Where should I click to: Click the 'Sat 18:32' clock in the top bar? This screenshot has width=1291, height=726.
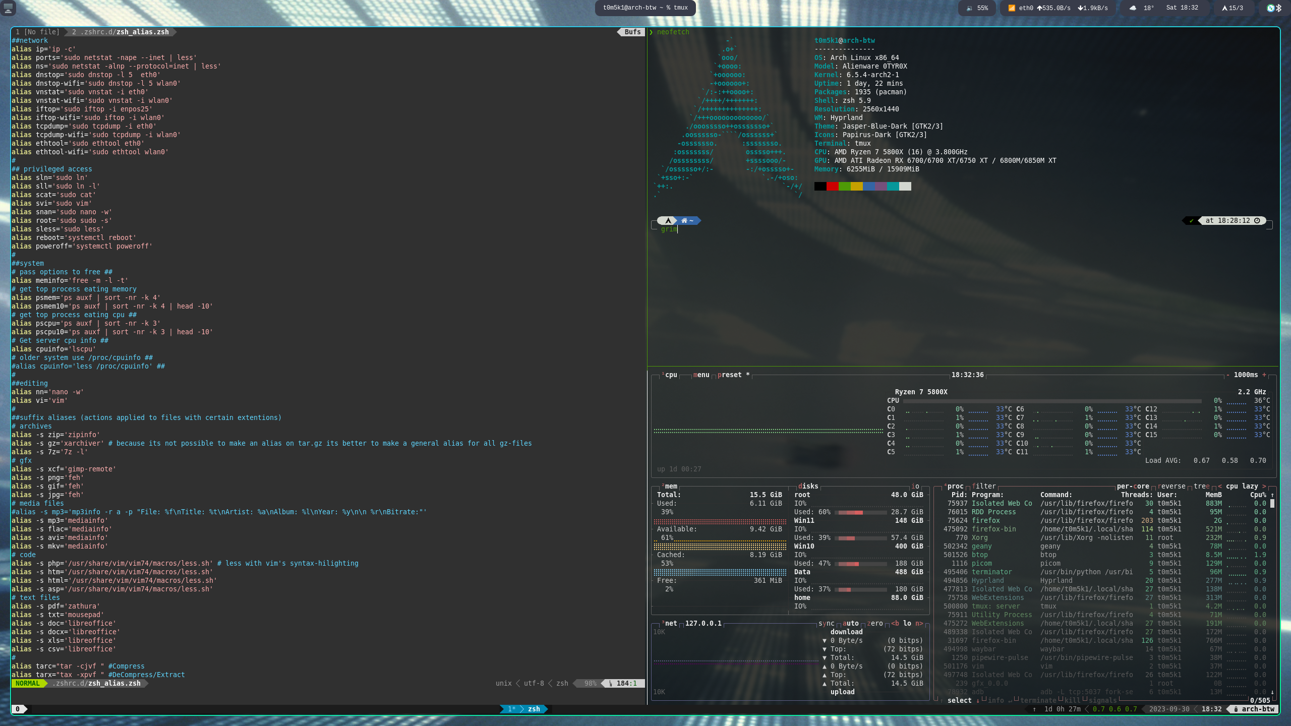(x=1182, y=8)
